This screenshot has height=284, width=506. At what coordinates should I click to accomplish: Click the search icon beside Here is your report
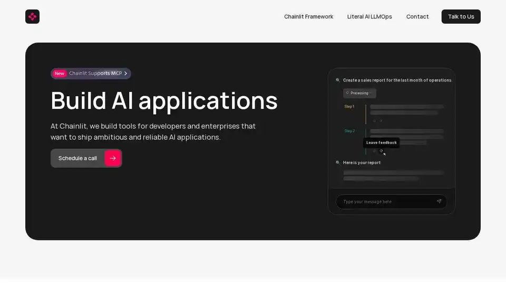tap(337, 163)
